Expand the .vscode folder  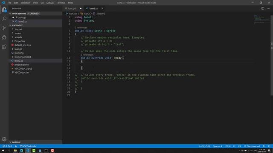click(x=35, y=37)
